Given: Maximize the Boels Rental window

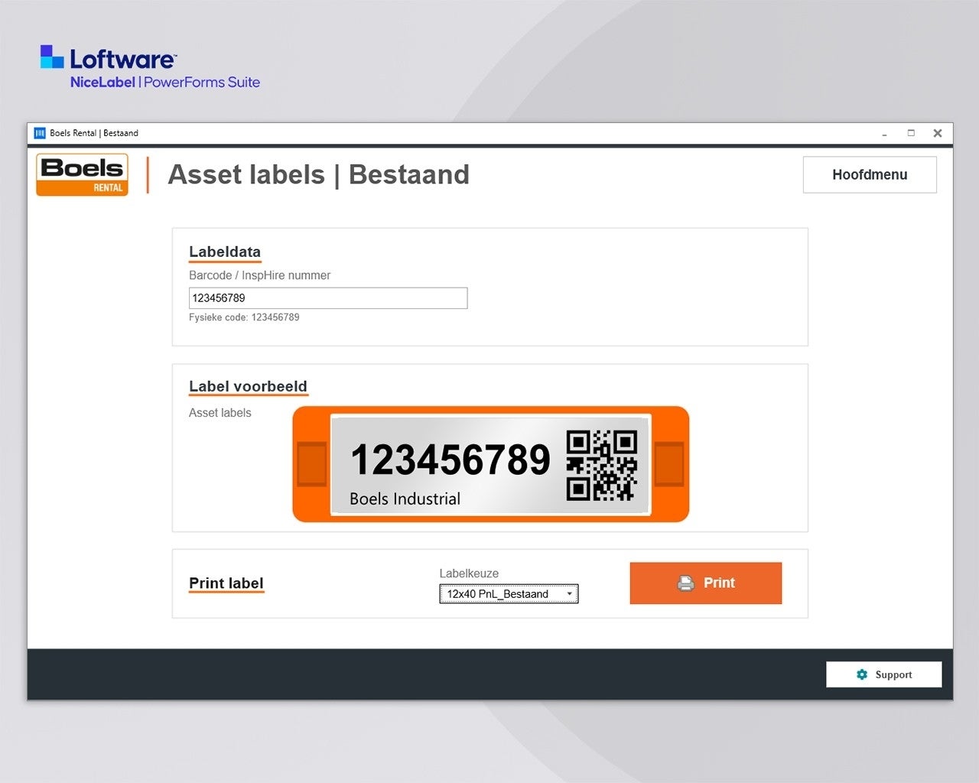Looking at the screenshot, I should [x=911, y=133].
